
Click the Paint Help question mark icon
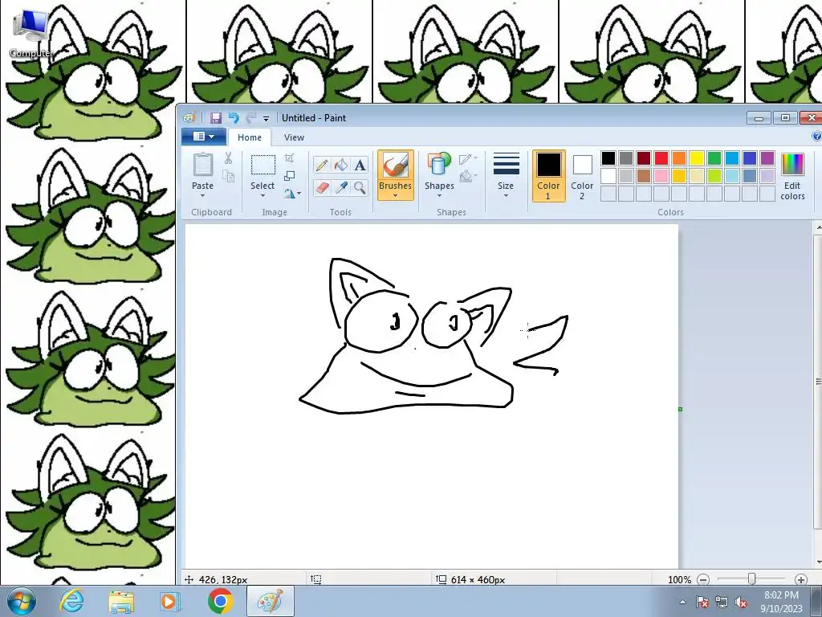point(816,137)
